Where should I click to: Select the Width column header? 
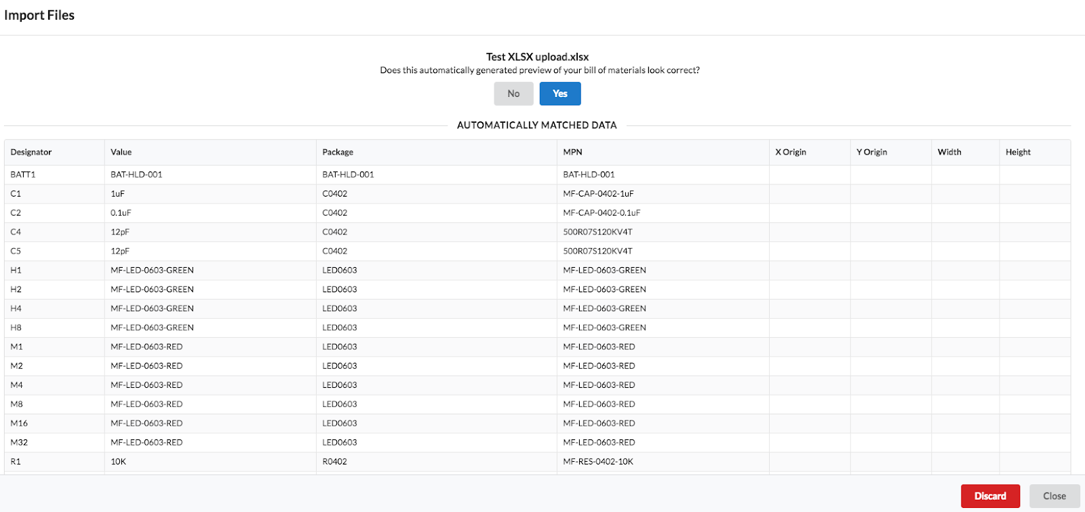click(949, 152)
